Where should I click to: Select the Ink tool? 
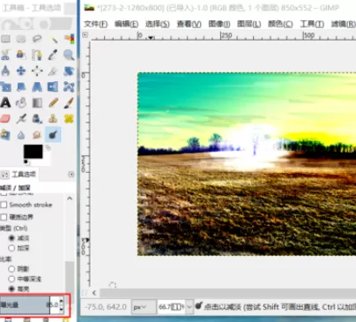[37, 118]
